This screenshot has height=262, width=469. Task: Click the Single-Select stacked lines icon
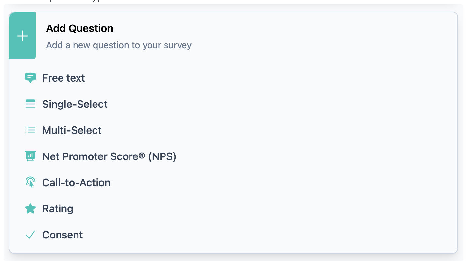pos(30,104)
